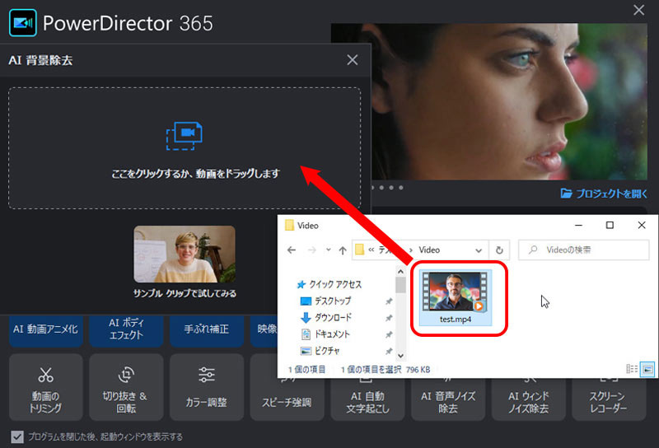This screenshot has height=448, width=659.
Task: Open the sample clip thumbnail
Action: click(185, 254)
